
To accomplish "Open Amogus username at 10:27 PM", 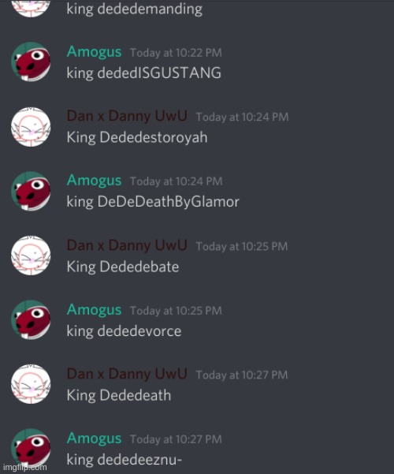I will coord(94,439).
